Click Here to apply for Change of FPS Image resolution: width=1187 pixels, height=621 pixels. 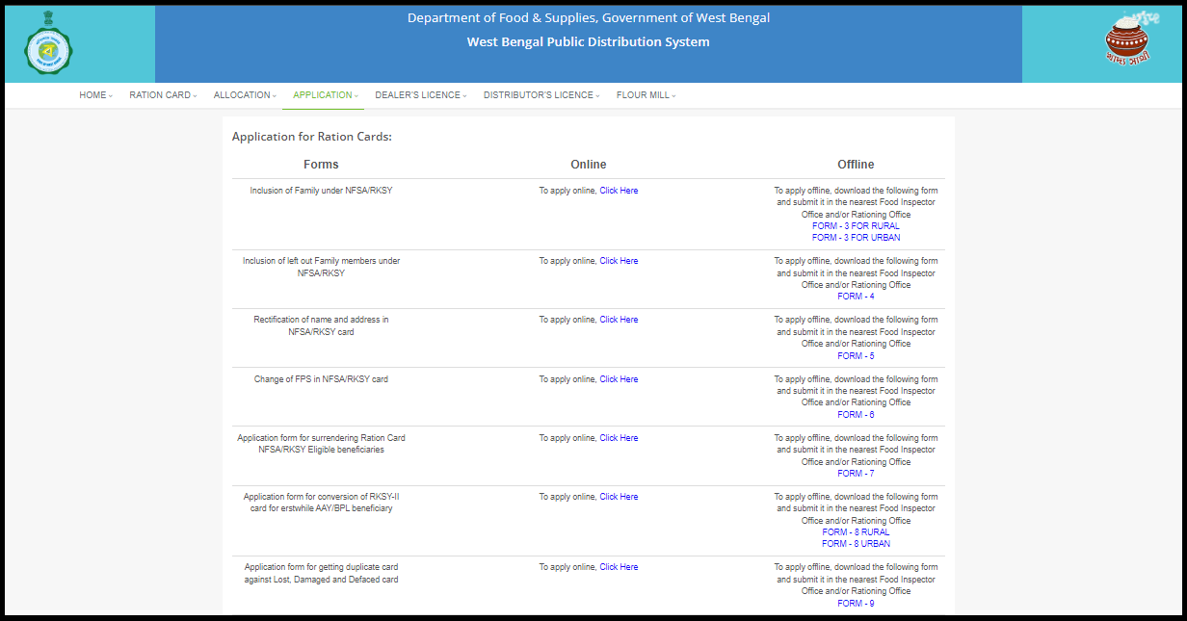[619, 379]
